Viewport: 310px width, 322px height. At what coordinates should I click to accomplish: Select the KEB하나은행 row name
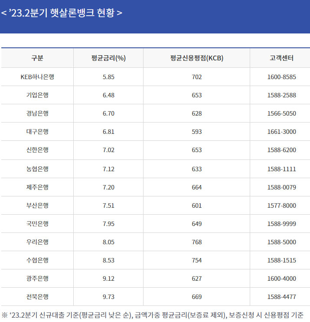click(x=37, y=77)
